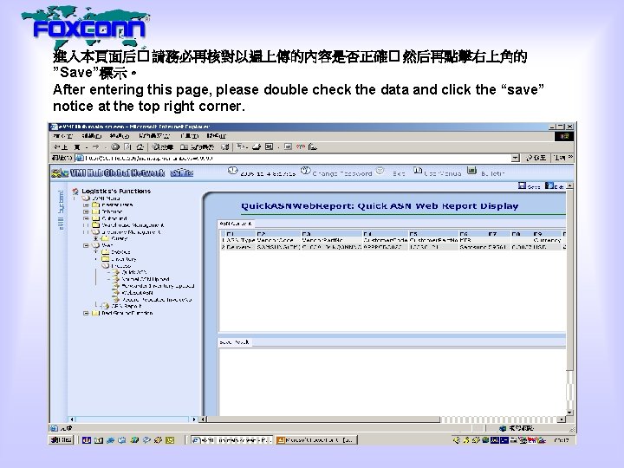Switch to the ASN Content tab
The width and height of the screenshot is (624, 468).
236,224
